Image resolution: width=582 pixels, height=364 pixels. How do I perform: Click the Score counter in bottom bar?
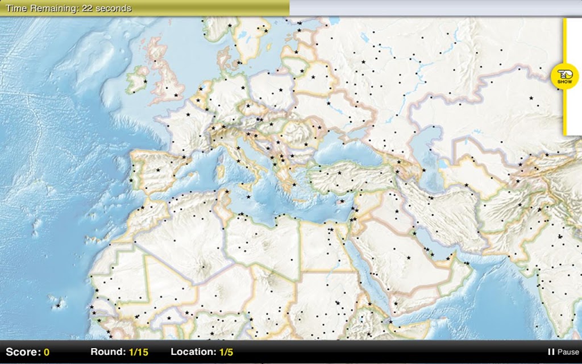pyautogui.click(x=27, y=351)
